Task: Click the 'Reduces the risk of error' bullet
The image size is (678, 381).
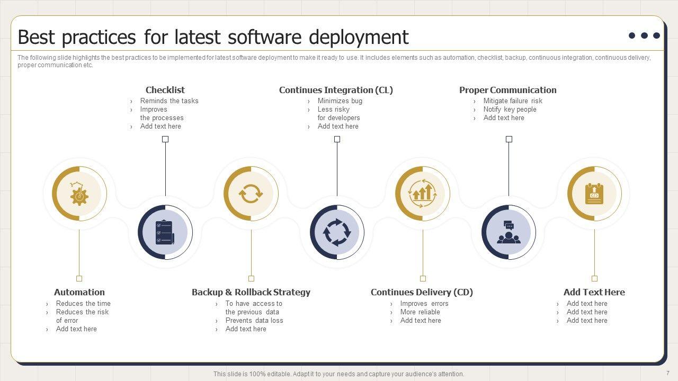Action: click(83, 316)
